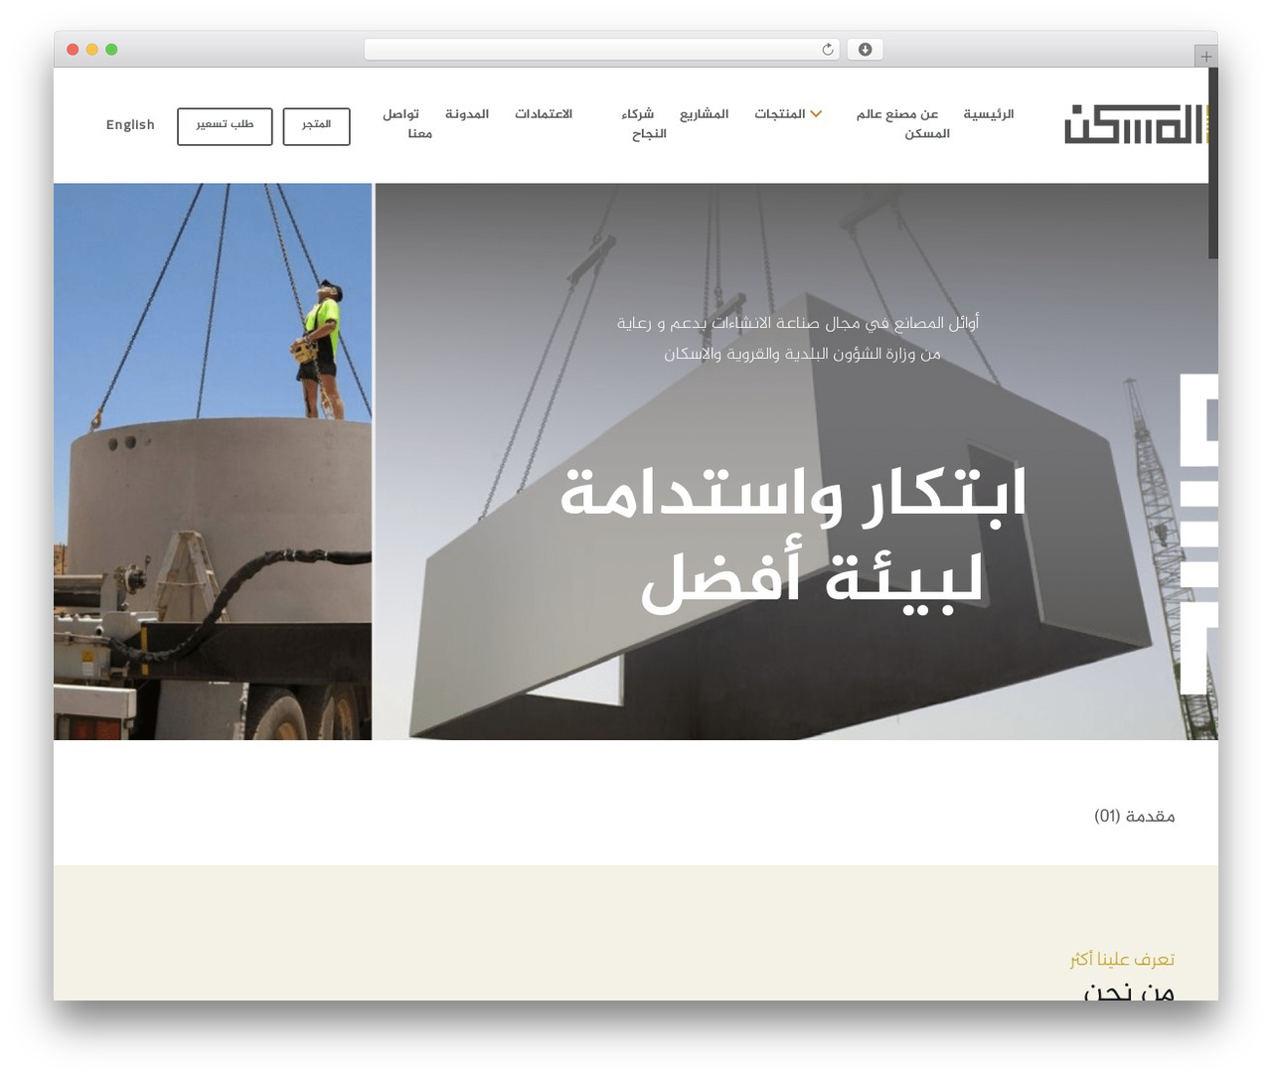Click the browser reload icon
This screenshot has width=1272, height=1077.
(x=827, y=50)
